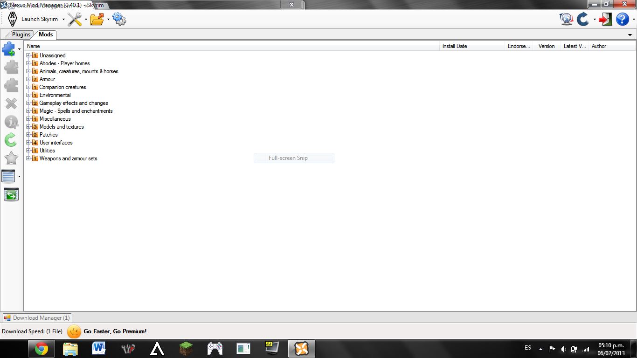Image resolution: width=637 pixels, height=358 pixels.
Task: Open the Launch Skyrim dropdown arrow
Action: click(63, 20)
